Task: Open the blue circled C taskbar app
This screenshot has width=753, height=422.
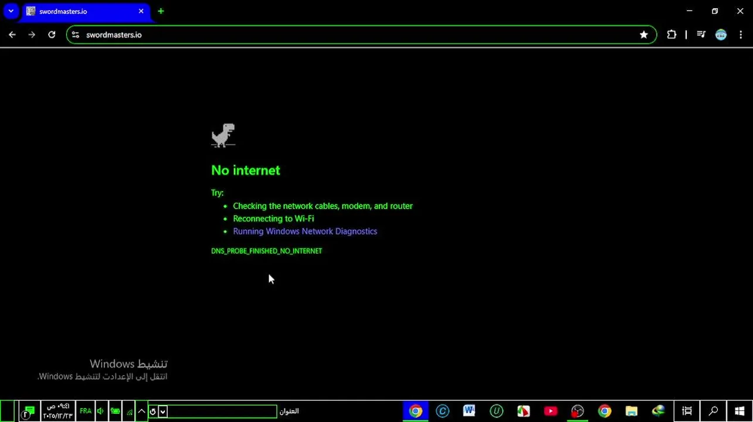Action: tap(442, 411)
